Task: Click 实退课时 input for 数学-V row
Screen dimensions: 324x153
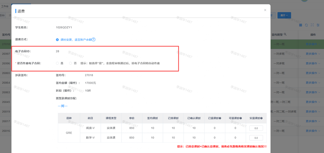Action: click(x=256, y=138)
